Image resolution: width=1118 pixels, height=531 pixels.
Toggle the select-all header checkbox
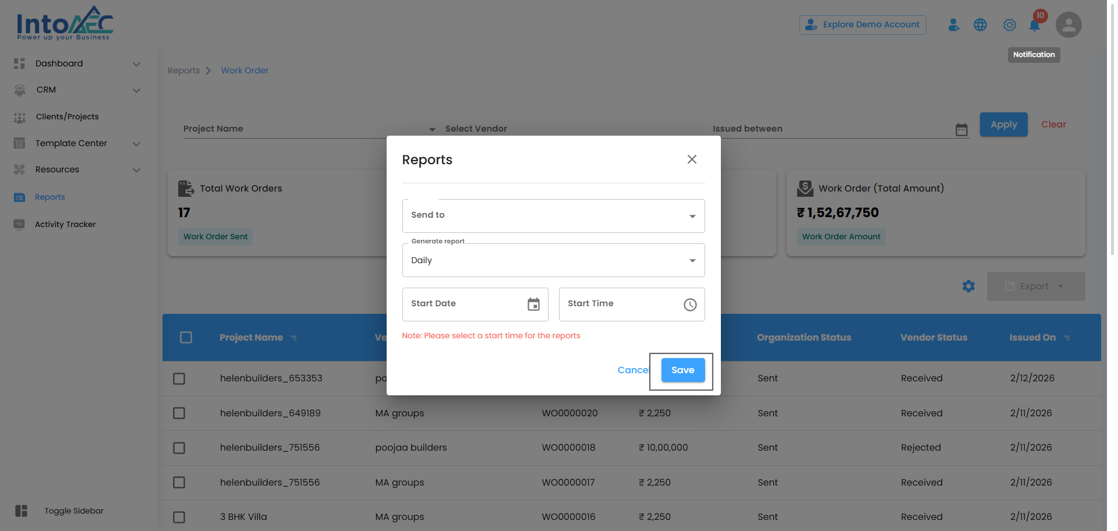[x=186, y=338]
